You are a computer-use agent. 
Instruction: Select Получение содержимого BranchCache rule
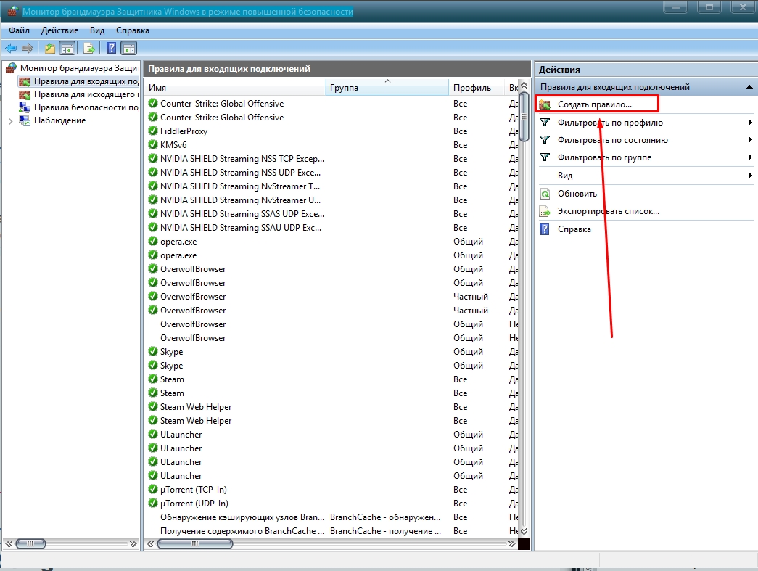click(331, 531)
